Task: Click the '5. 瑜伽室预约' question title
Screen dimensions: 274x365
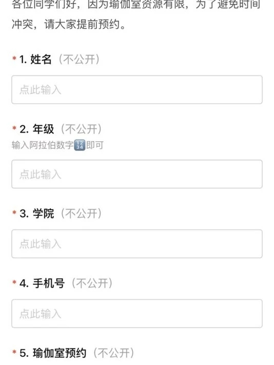Action: point(53,353)
